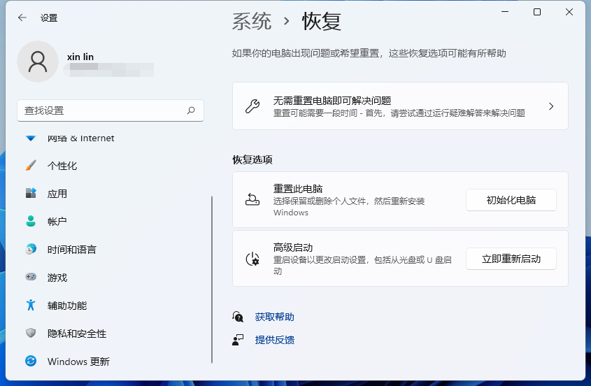The width and height of the screenshot is (591, 386).
Task: Click the Windows 更新 sync icon
Action: coord(31,362)
